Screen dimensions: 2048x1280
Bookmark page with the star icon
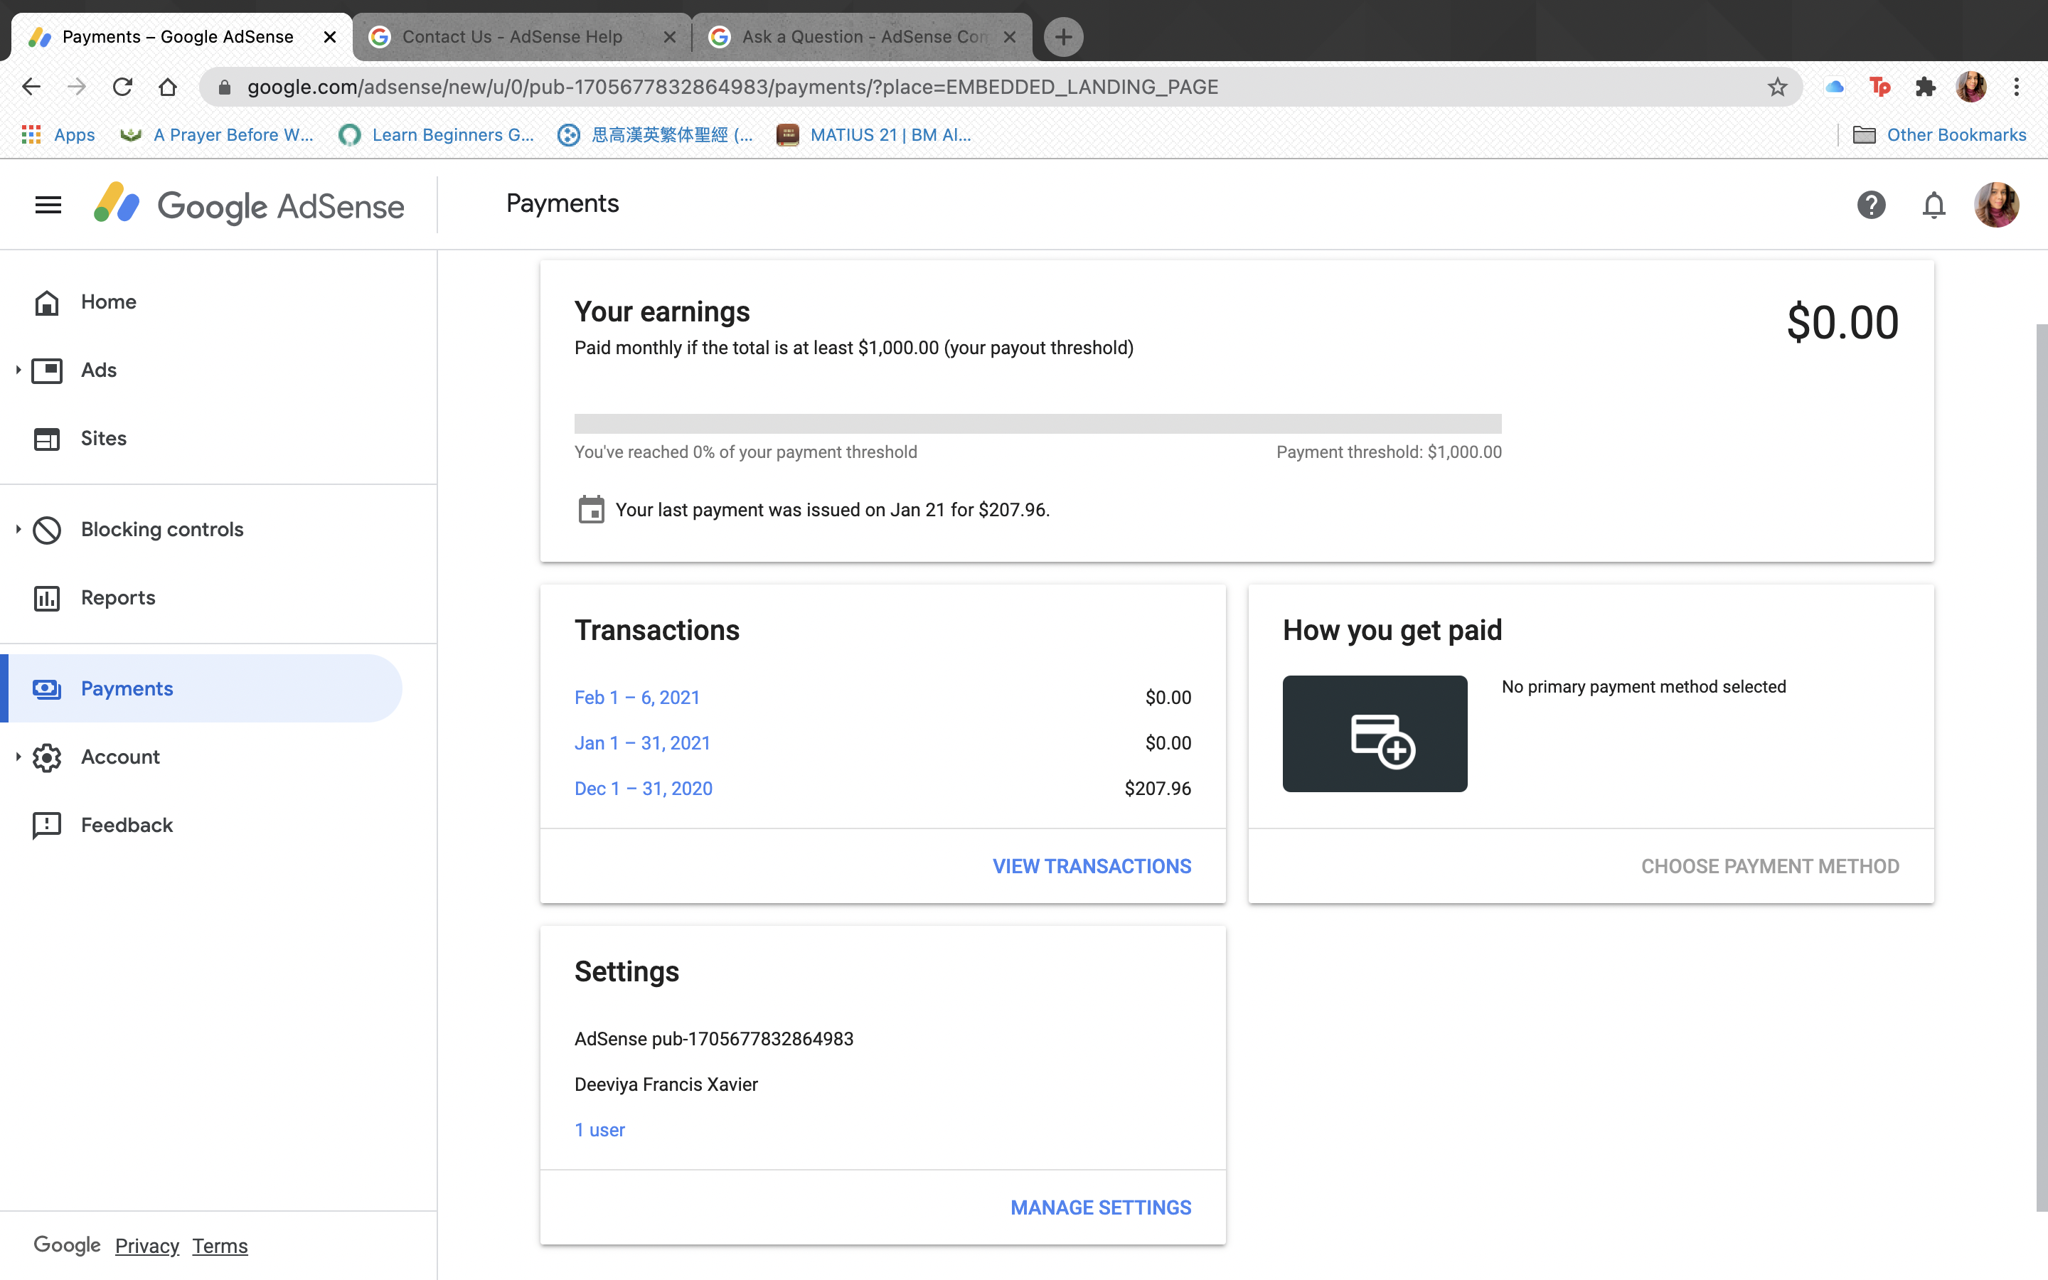click(1777, 87)
